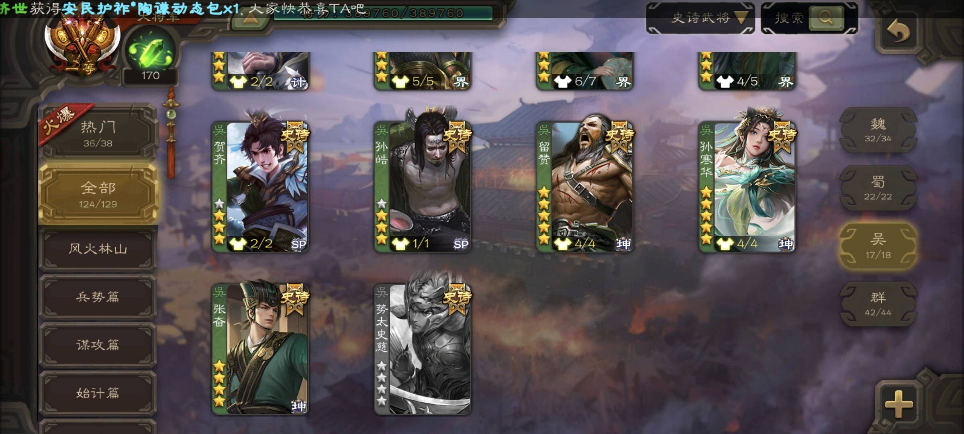Open the 史诗武将 filter dropdown
The height and width of the screenshot is (434, 964).
pos(701,18)
